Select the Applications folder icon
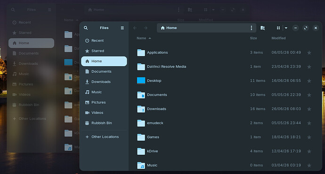Viewport: 325px width, 174px height. (141, 53)
